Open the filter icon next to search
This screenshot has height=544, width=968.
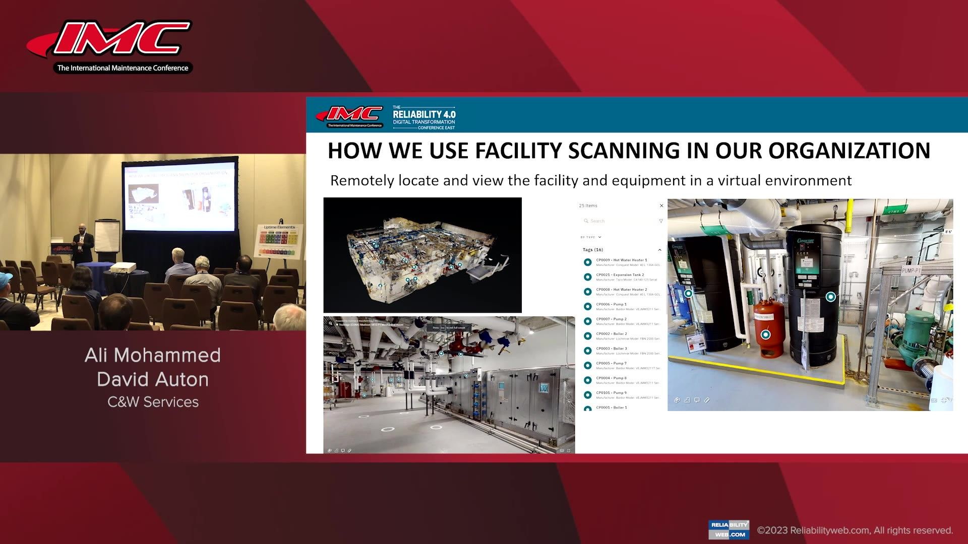click(x=660, y=221)
